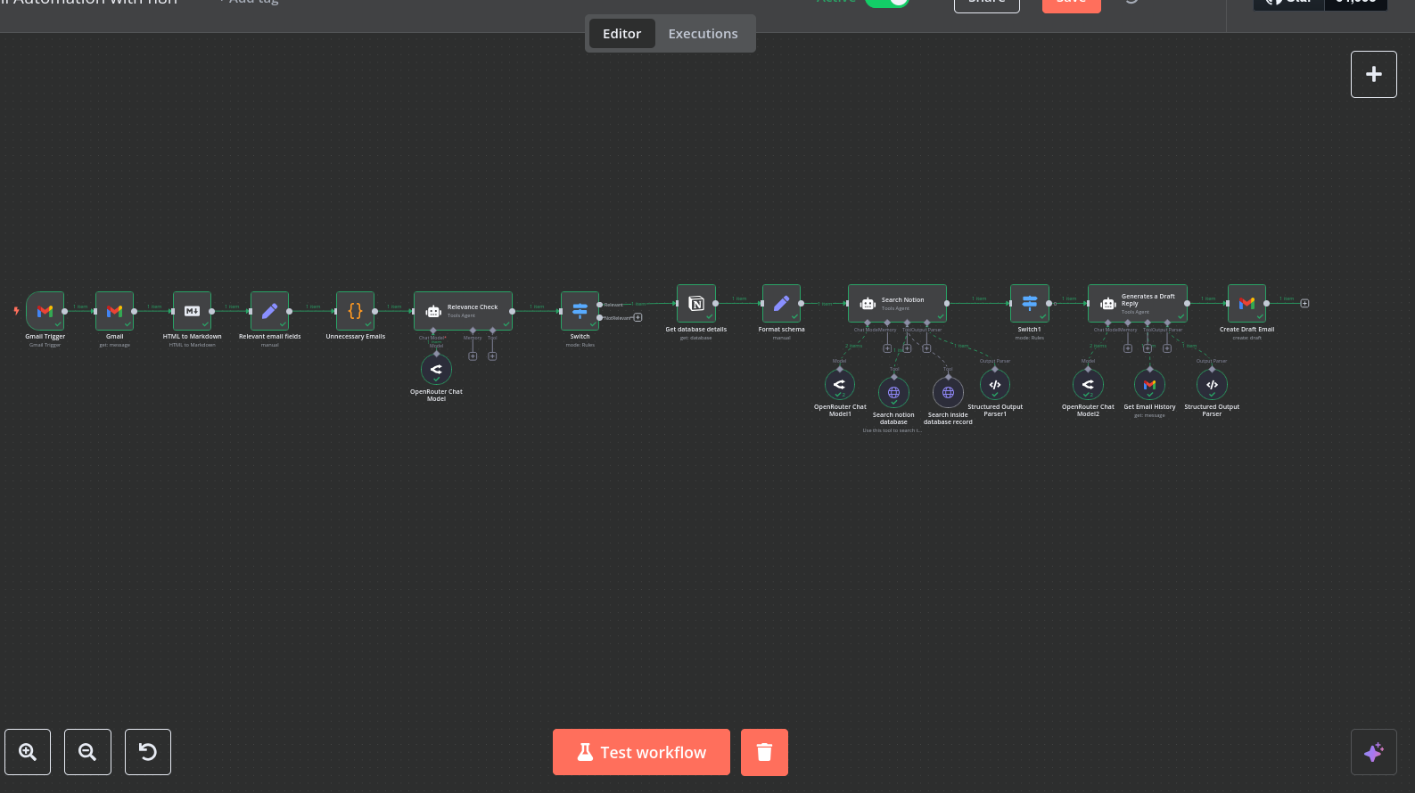Screen dimensions: 1415x793
Task: Add a Memory sub-node to Relevance Check
Action: [473, 356]
